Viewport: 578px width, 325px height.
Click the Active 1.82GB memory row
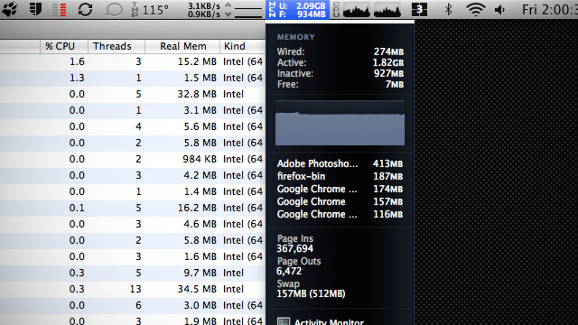[340, 62]
